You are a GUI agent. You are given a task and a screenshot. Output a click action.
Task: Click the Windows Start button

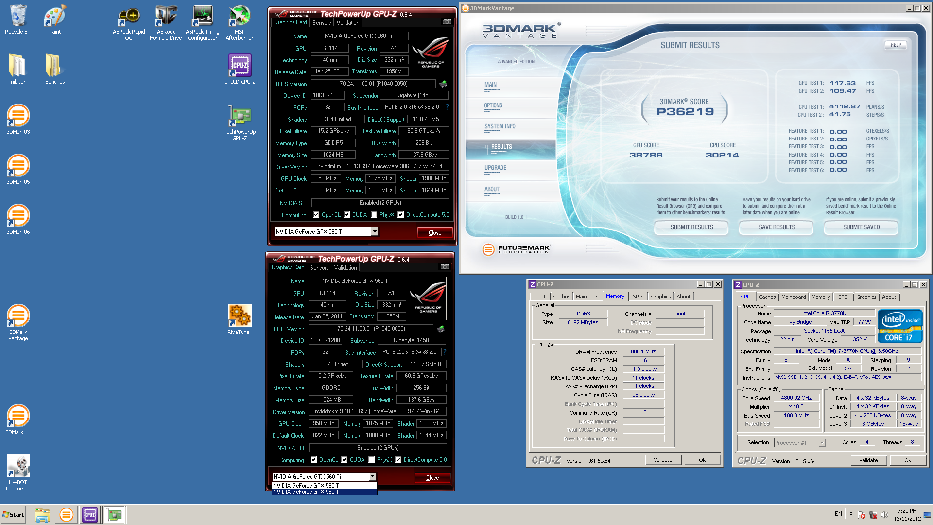tap(13, 515)
